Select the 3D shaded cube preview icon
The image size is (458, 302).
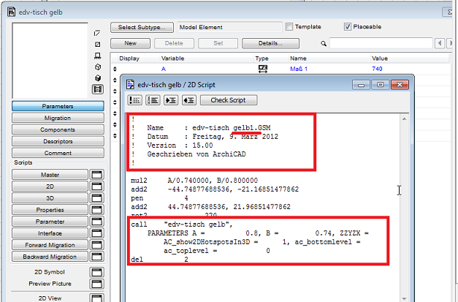98,78
